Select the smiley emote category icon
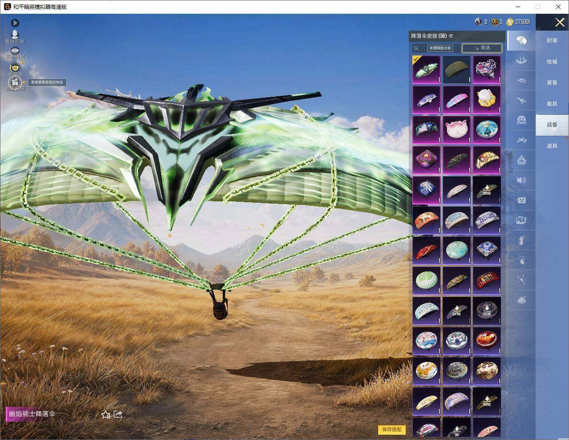Image resolution: width=569 pixels, height=440 pixels. [522, 120]
